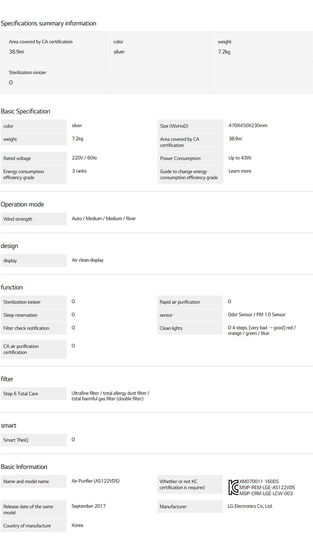
Task: Click the 470X450X230mm size value
Action: (248, 126)
